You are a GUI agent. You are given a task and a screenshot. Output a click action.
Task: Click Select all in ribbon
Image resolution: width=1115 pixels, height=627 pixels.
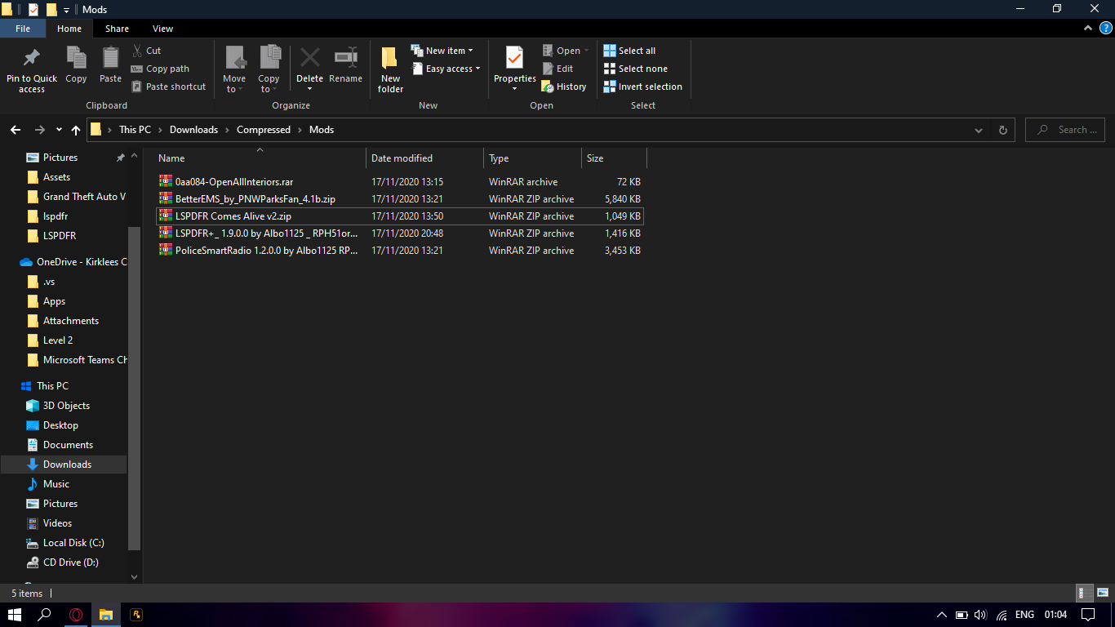(x=629, y=51)
